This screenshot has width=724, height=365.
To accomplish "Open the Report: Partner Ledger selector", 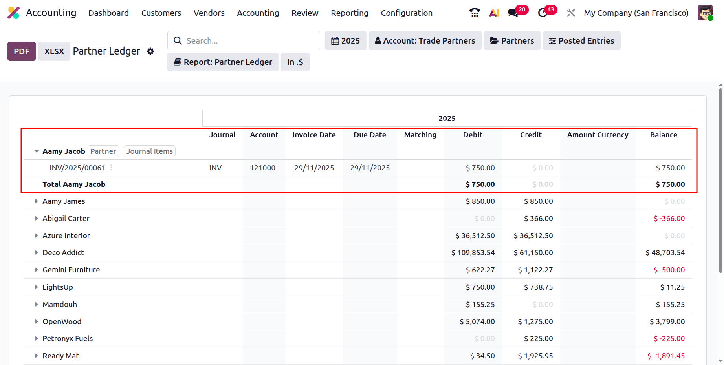I will coord(223,62).
